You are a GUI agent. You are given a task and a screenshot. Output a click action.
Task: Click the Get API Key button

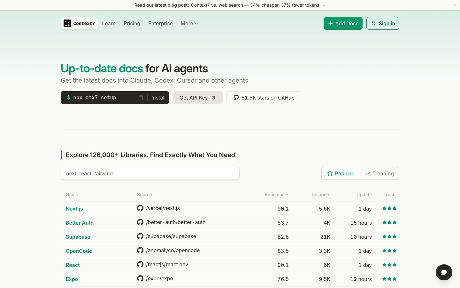tap(198, 98)
